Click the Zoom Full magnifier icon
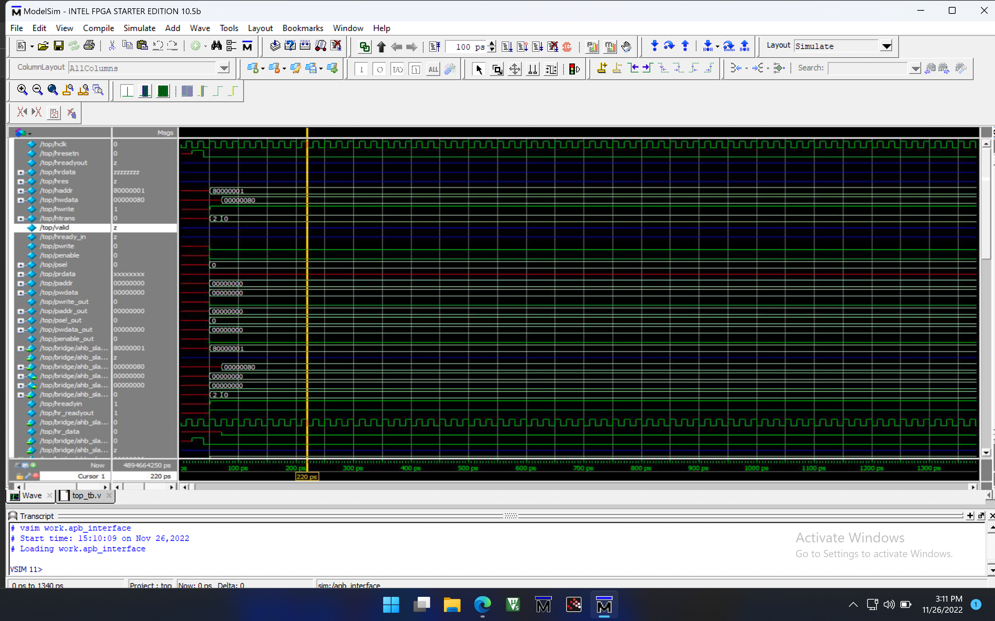 [x=53, y=90]
